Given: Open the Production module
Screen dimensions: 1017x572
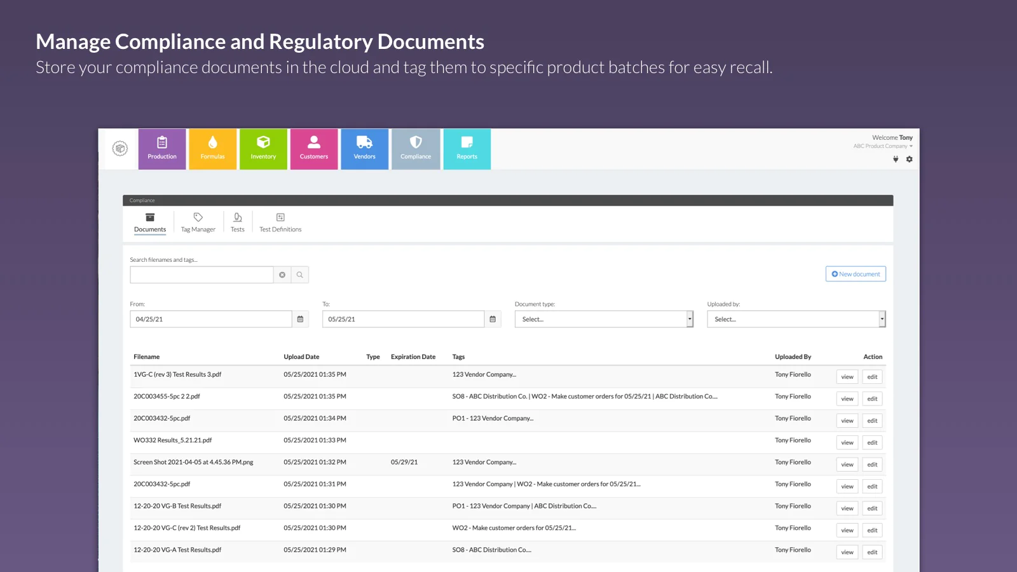Looking at the screenshot, I should click(162, 149).
